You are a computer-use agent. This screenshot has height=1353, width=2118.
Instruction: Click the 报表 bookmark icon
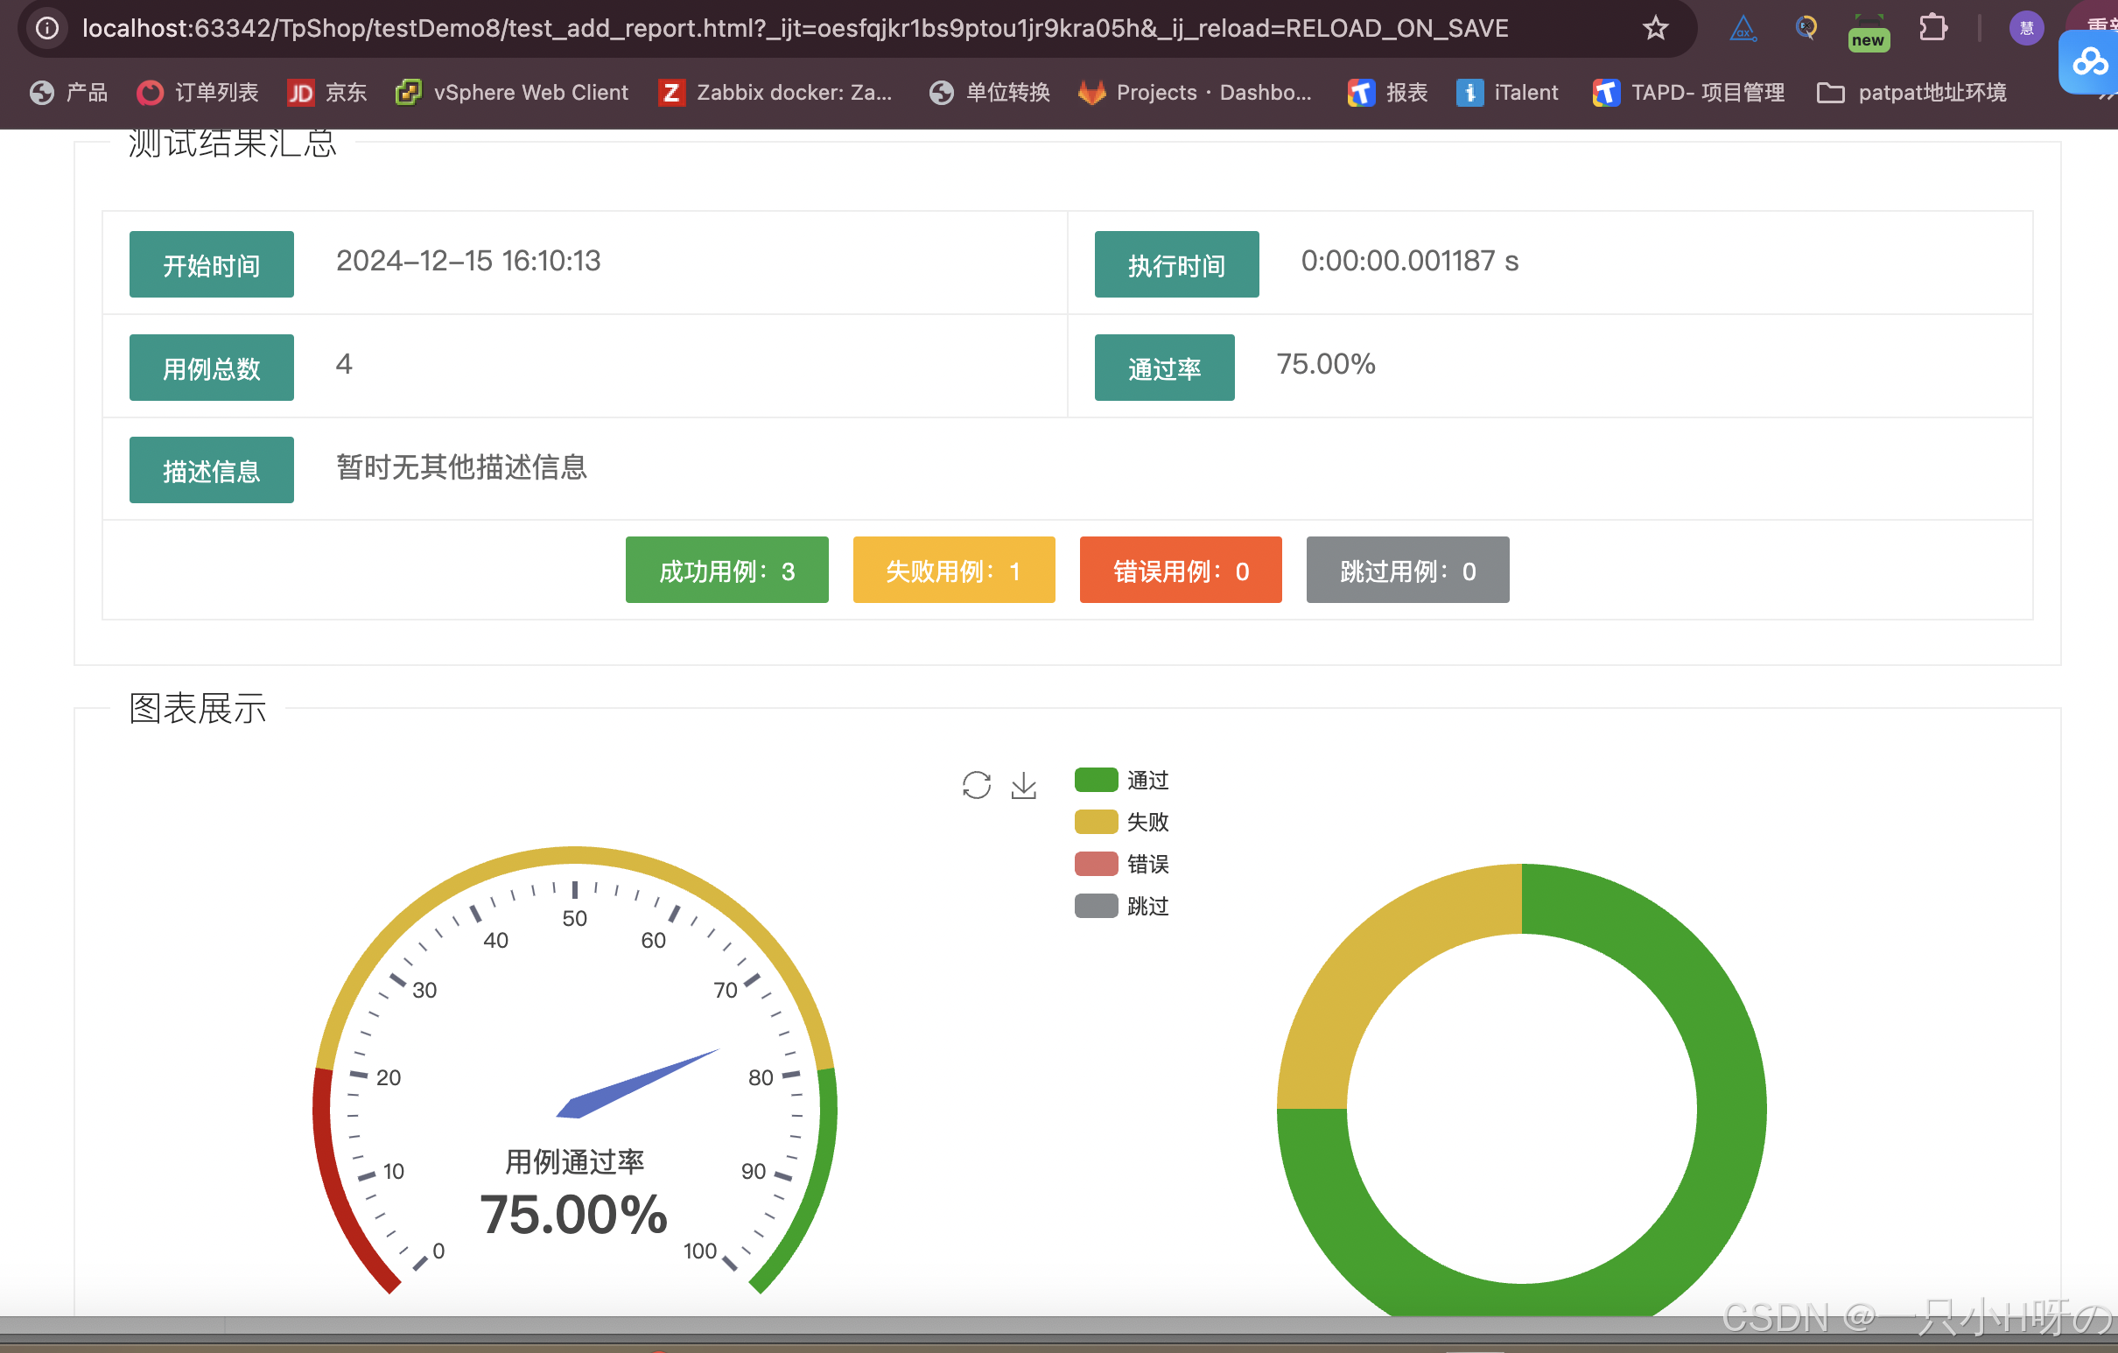pyautogui.click(x=1361, y=92)
